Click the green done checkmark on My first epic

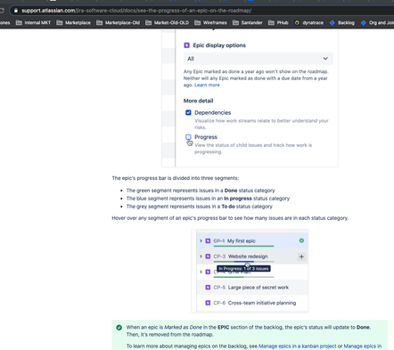(x=301, y=240)
